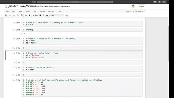Click the Last Checkpoint: 32 minutes ago text
The width and height of the screenshot is (174, 98).
48,6
